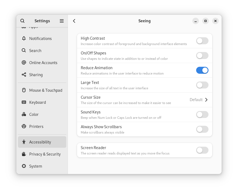Click the Printers icon in sidebar
The height and width of the screenshot is (192, 238).
click(x=24, y=126)
